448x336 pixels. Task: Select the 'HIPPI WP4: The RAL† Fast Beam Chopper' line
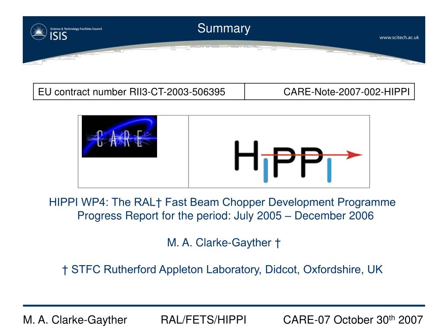(222, 202)
